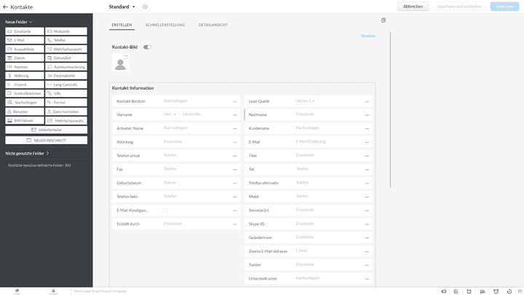Open layout settings gear next to Standard
Screen dimensions: 524x295
pyautogui.click(x=145, y=7)
